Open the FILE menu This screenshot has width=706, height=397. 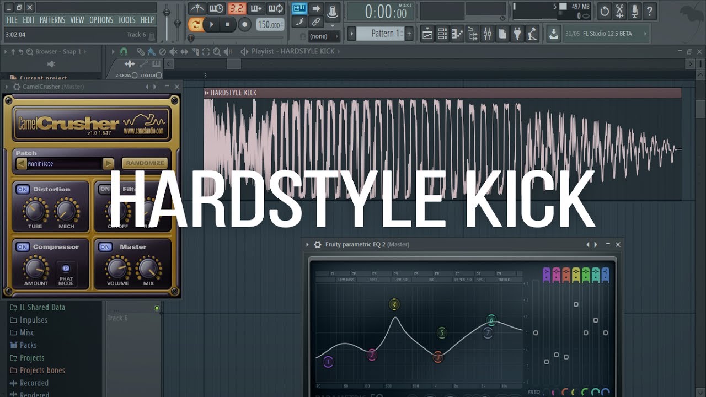point(12,20)
